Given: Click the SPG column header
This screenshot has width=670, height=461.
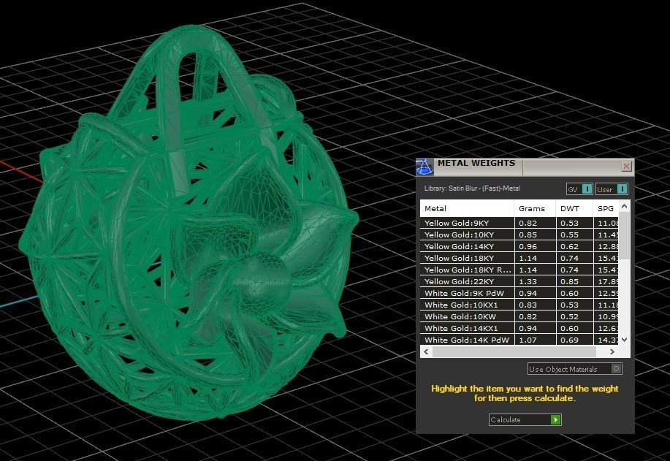Looking at the screenshot, I should click(x=606, y=208).
